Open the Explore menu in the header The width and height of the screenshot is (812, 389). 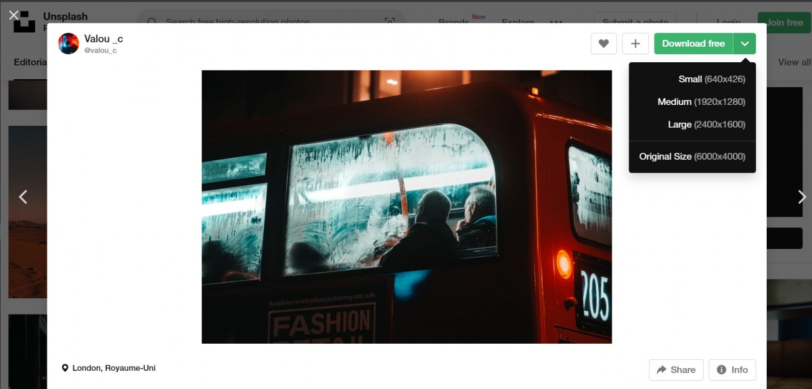pyautogui.click(x=518, y=22)
